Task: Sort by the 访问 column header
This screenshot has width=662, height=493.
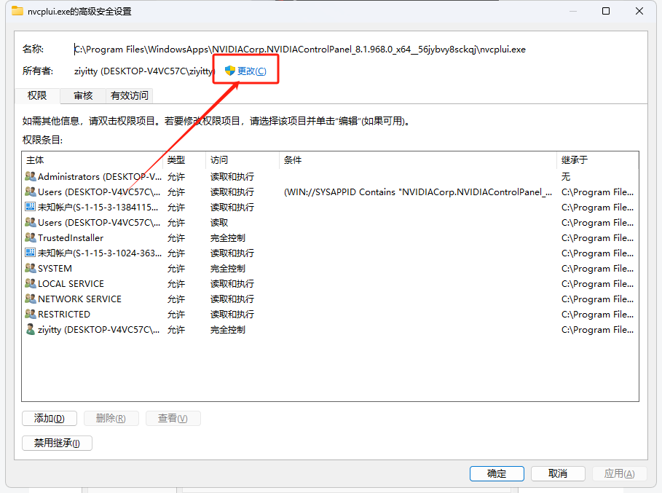Action: [243, 160]
